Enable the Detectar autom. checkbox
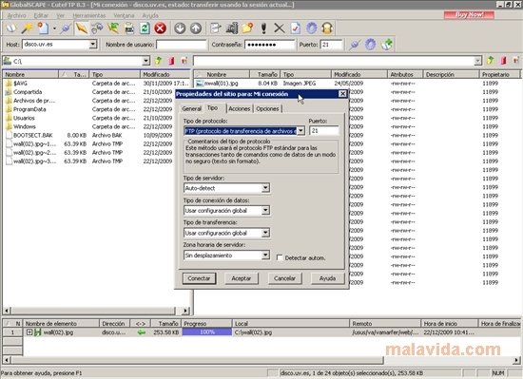Screen dimensions: 523x379 point(280,257)
